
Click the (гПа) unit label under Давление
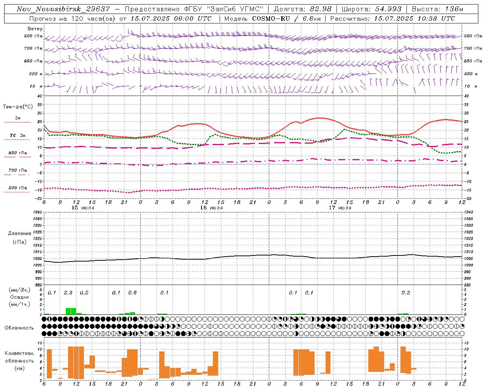tap(20, 242)
